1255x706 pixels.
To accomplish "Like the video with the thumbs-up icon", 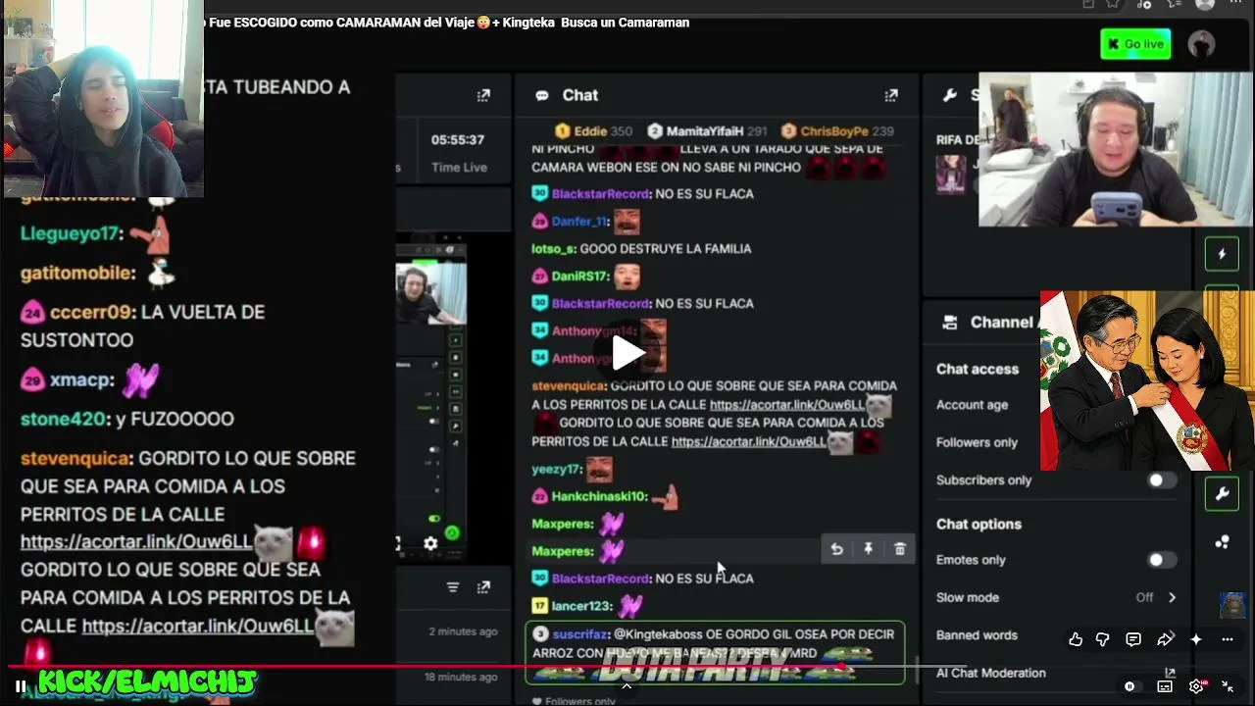I will [1076, 639].
